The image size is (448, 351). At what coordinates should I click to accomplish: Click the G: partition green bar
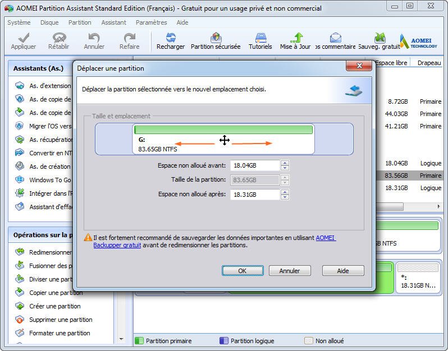pyautogui.click(x=223, y=130)
